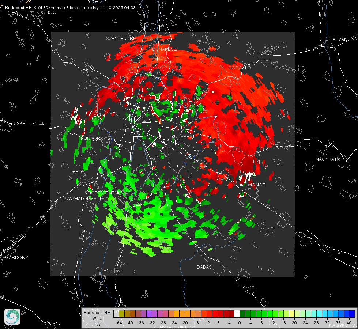Click the 28 value on the legend scale
This screenshot has height=329, width=358.
tap(316, 323)
